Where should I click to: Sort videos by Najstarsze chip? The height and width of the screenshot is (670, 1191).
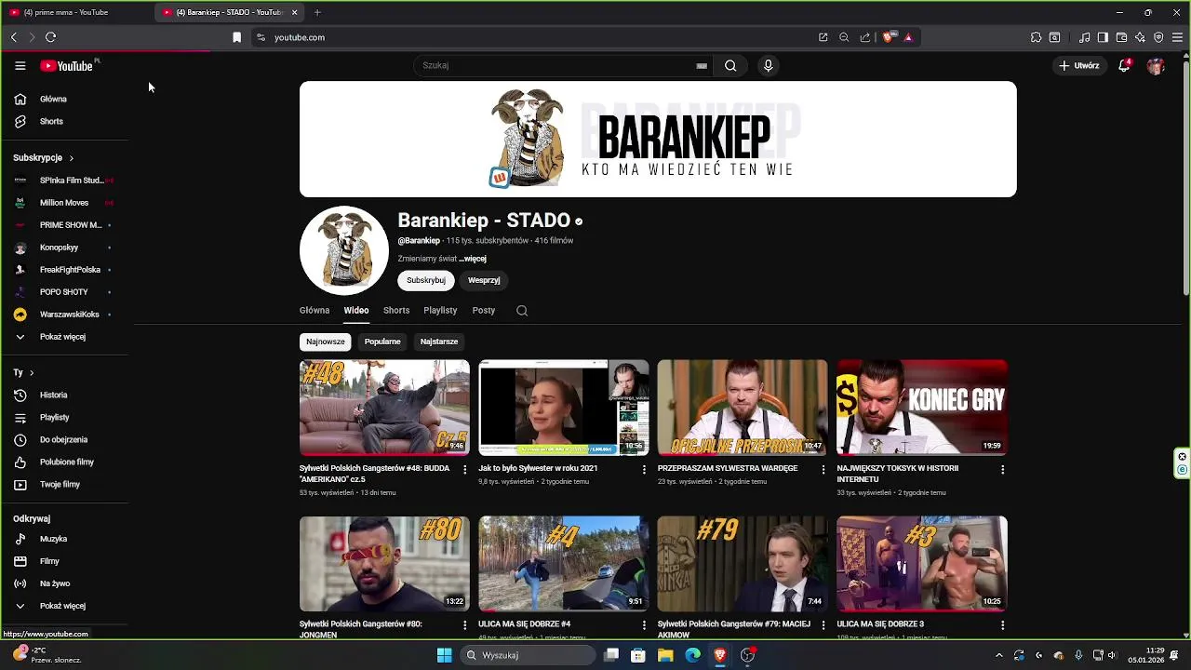pyautogui.click(x=439, y=342)
